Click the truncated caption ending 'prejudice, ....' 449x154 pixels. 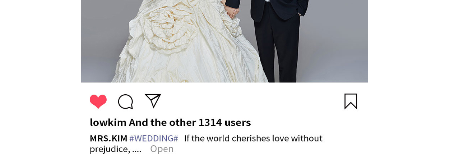click(x=116, y=149)
